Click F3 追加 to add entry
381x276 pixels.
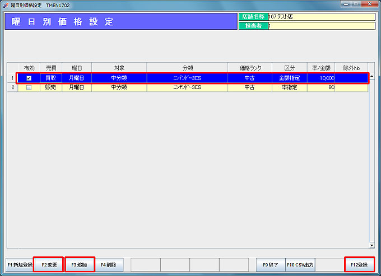(79, 264)
